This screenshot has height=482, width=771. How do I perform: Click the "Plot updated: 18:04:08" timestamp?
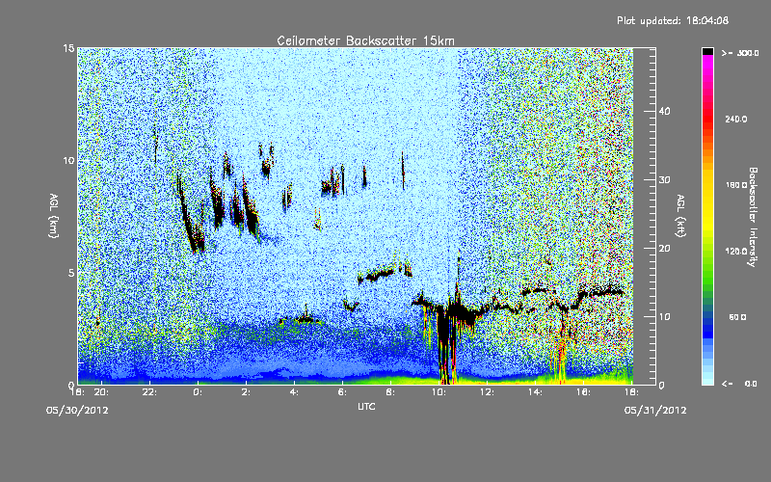tap(673, 20)
